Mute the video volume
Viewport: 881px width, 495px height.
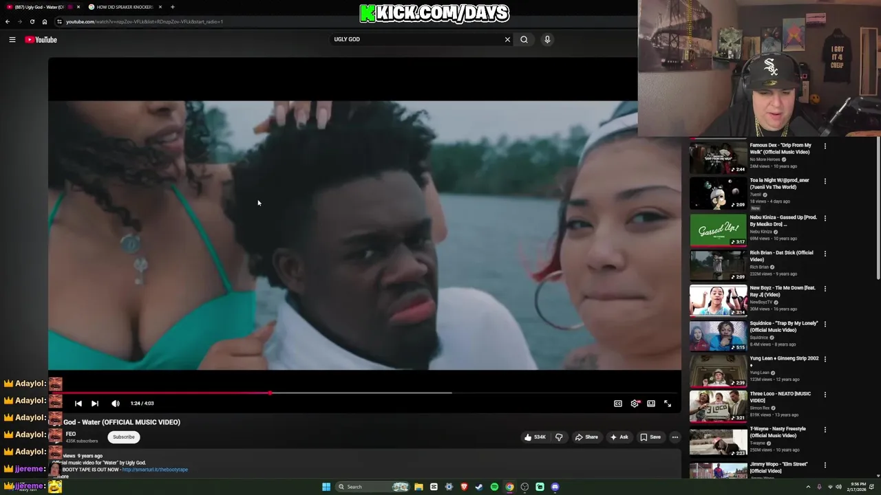coord(116,404)
